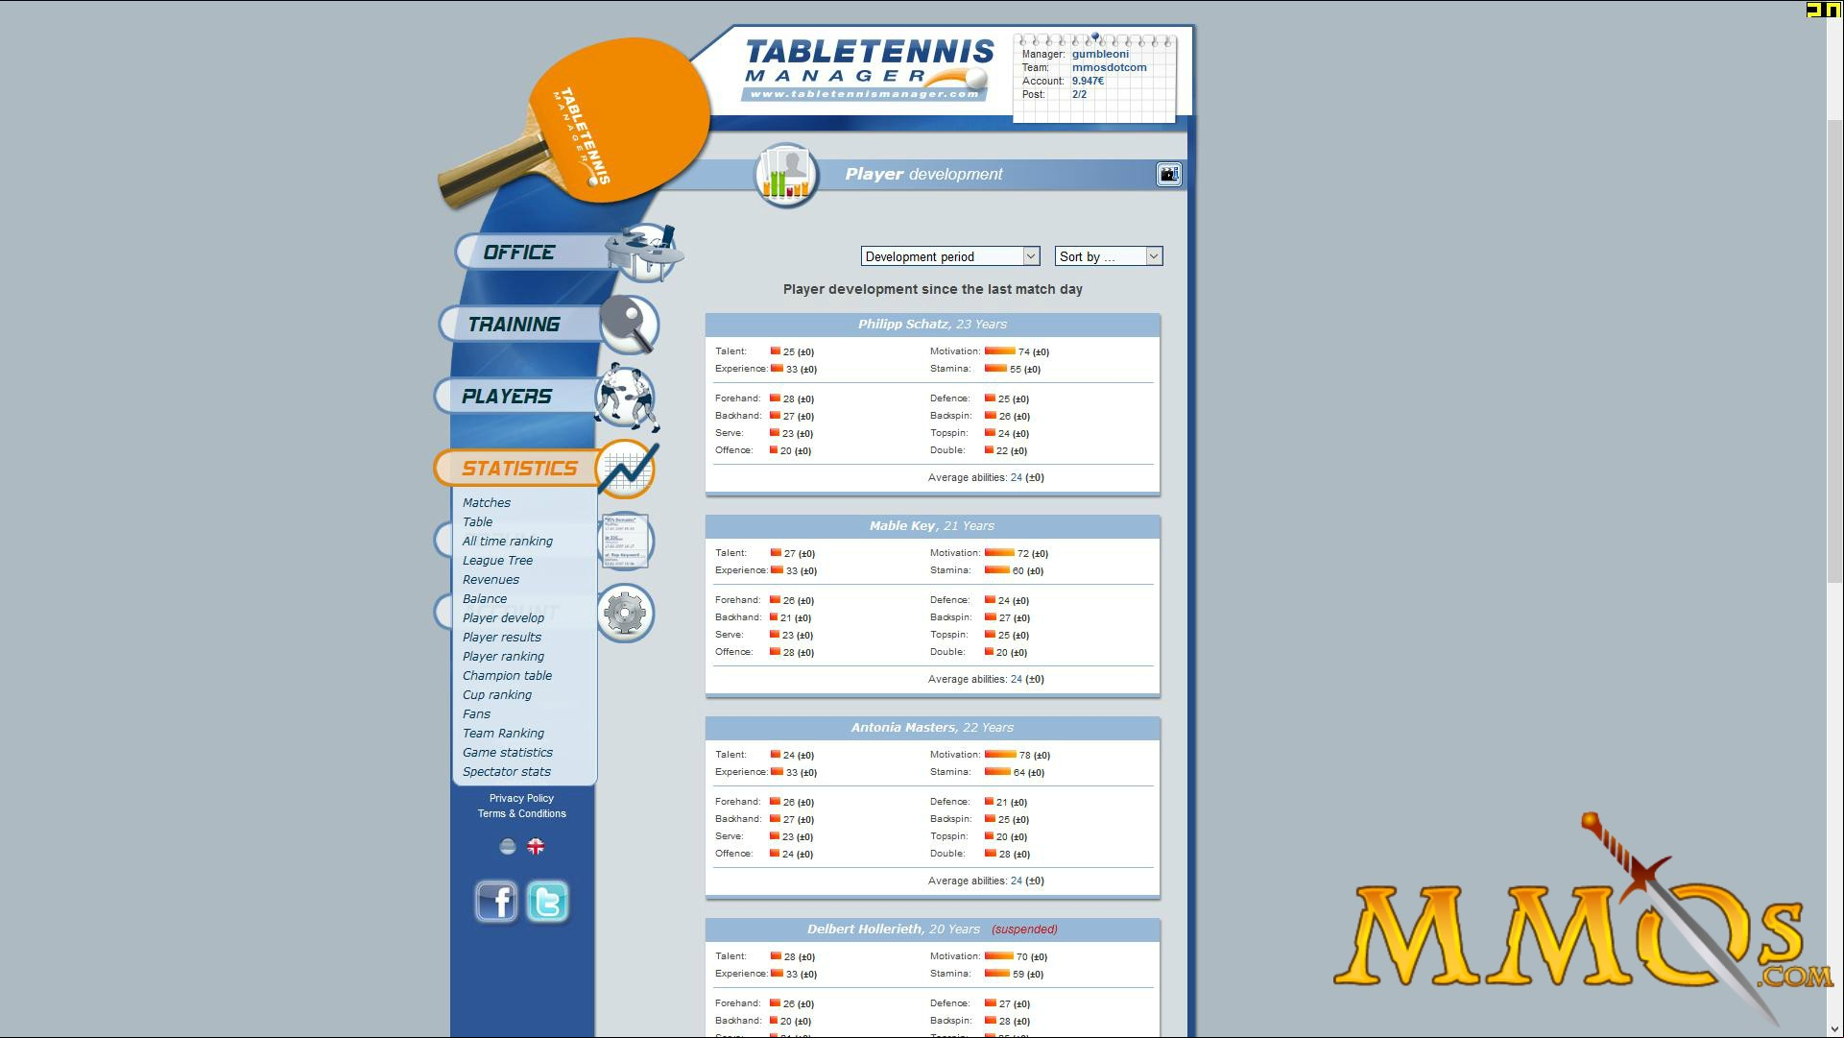Open Player develop link

pos(503,618)
